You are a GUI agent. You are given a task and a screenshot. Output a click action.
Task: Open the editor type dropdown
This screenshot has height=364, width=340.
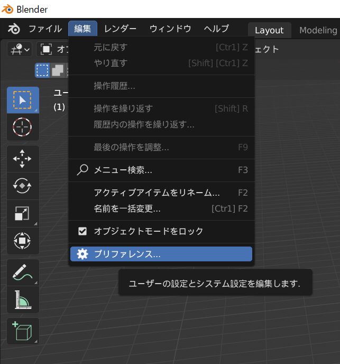(x=20, y=49)
